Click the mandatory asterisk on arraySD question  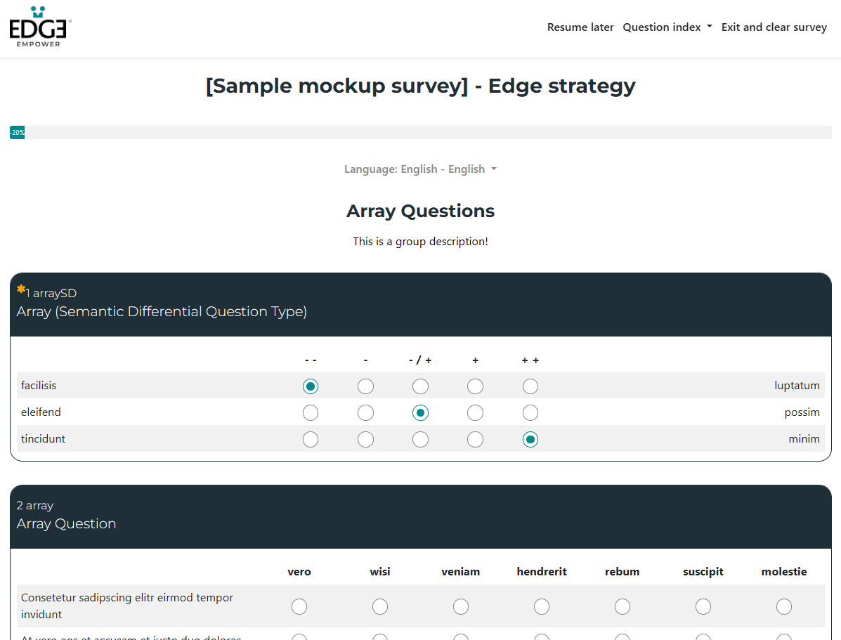point(21,289)
